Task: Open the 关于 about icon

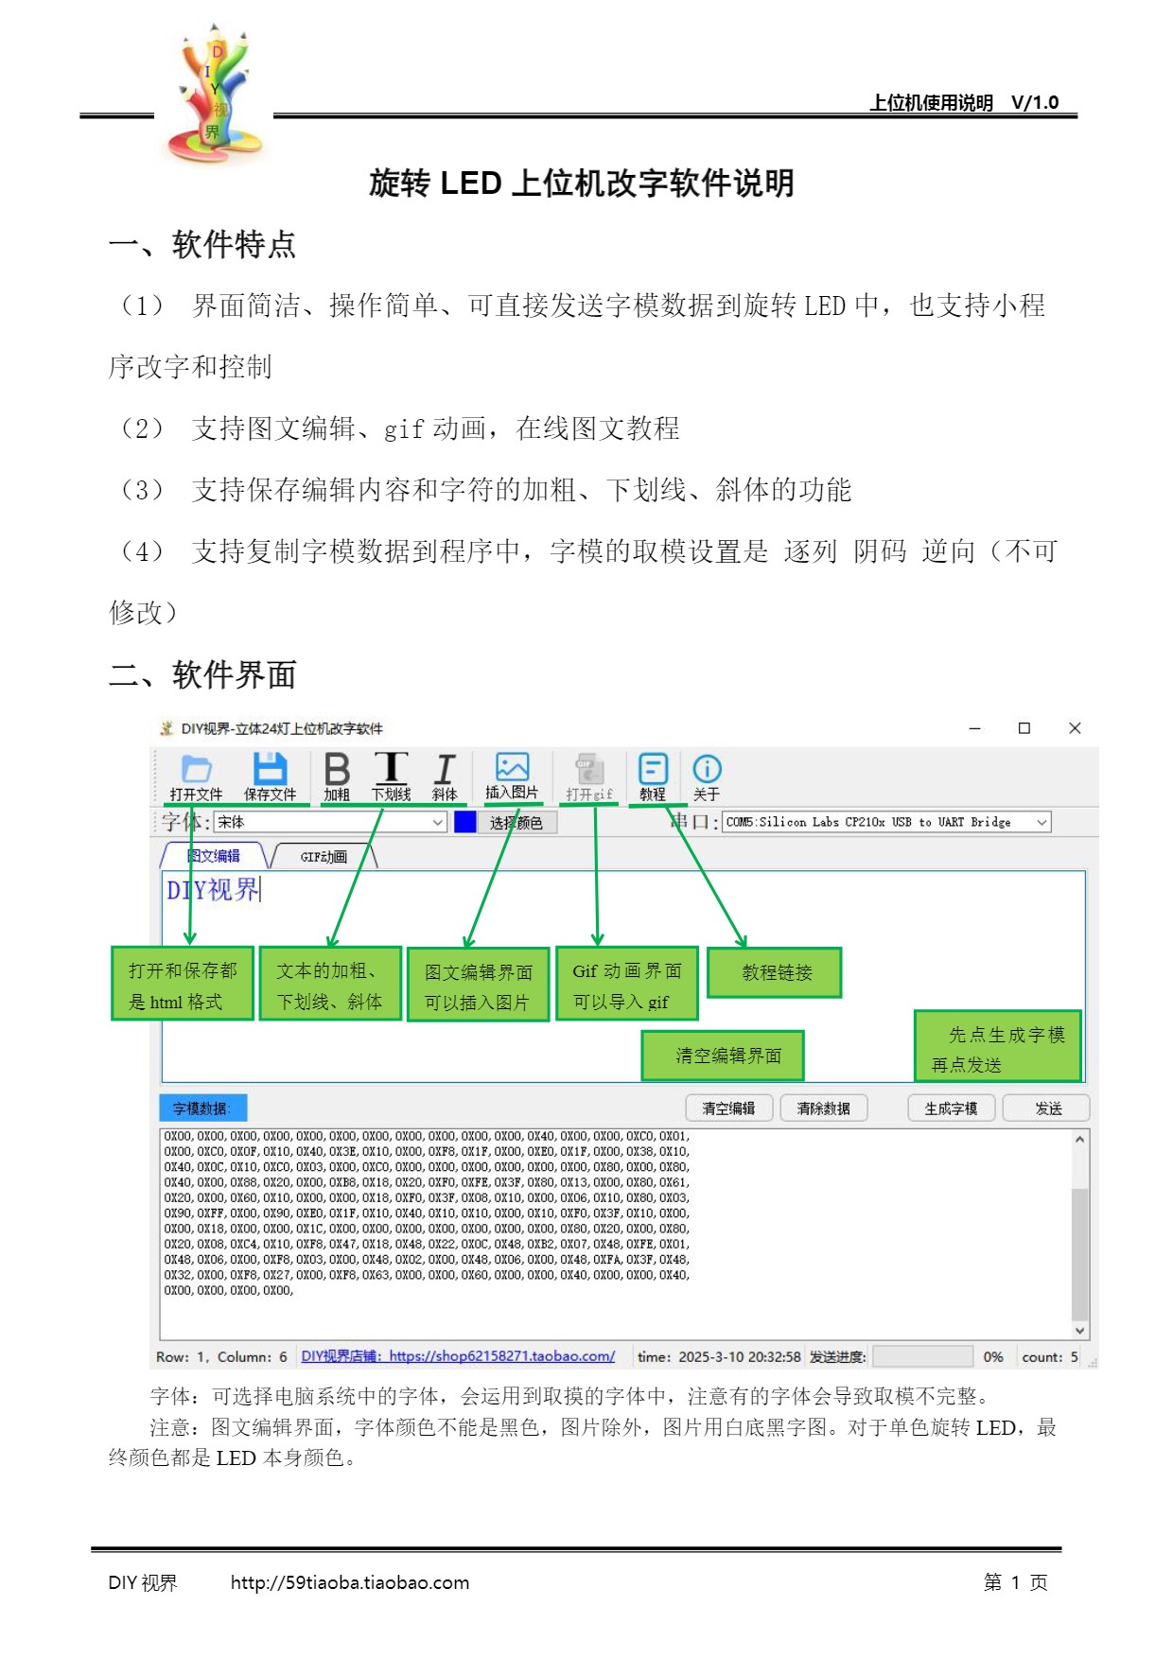Action: tap(707, 778)
